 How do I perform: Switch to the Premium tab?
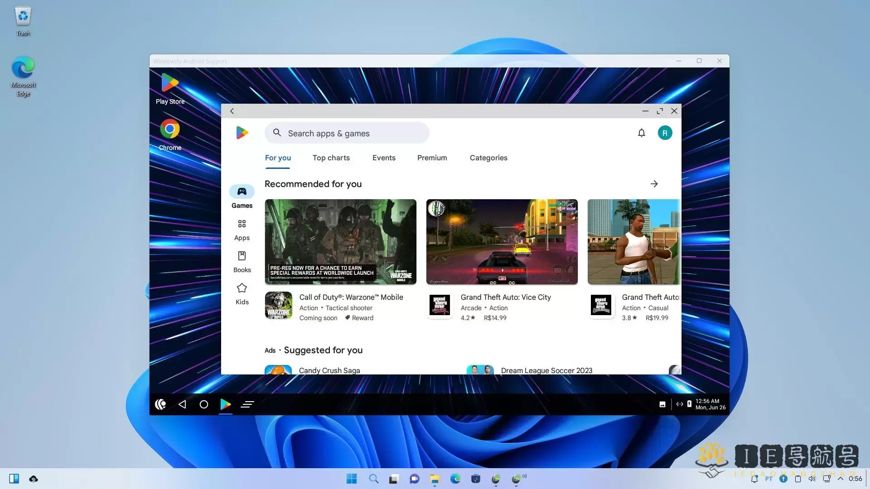click(432, 158)
